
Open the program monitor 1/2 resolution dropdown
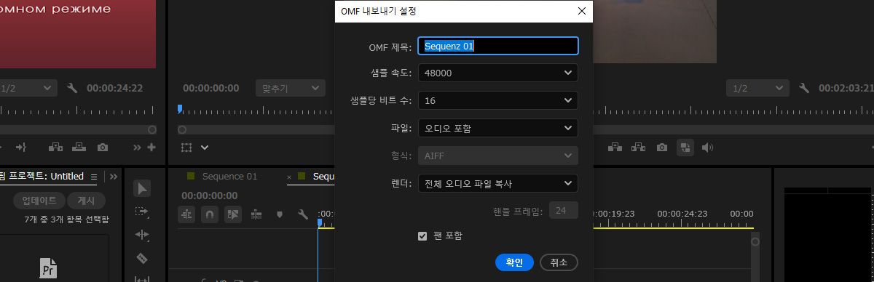tap(757, 88)
